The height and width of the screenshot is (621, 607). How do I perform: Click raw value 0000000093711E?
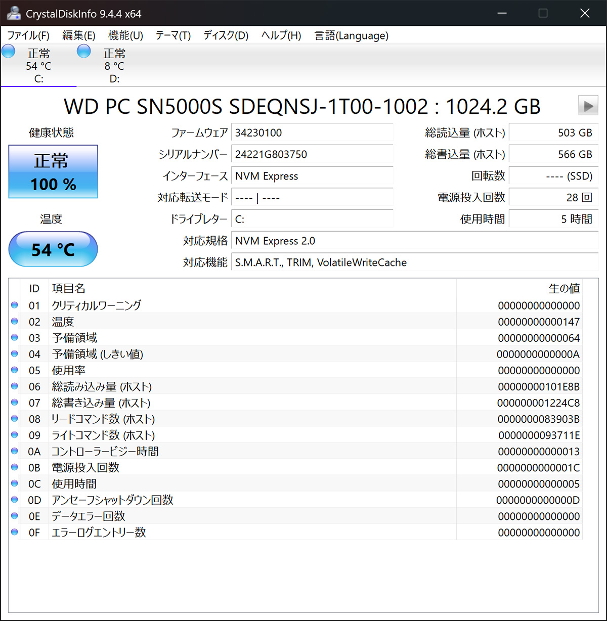[x=539, y=435]
